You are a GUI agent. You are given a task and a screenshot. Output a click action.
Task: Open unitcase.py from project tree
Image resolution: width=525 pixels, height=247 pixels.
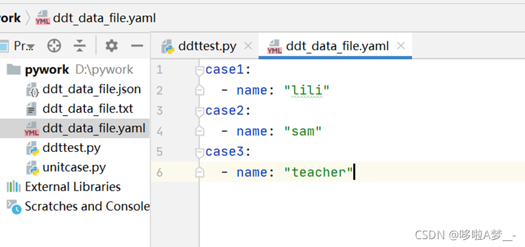coord(73,167)
